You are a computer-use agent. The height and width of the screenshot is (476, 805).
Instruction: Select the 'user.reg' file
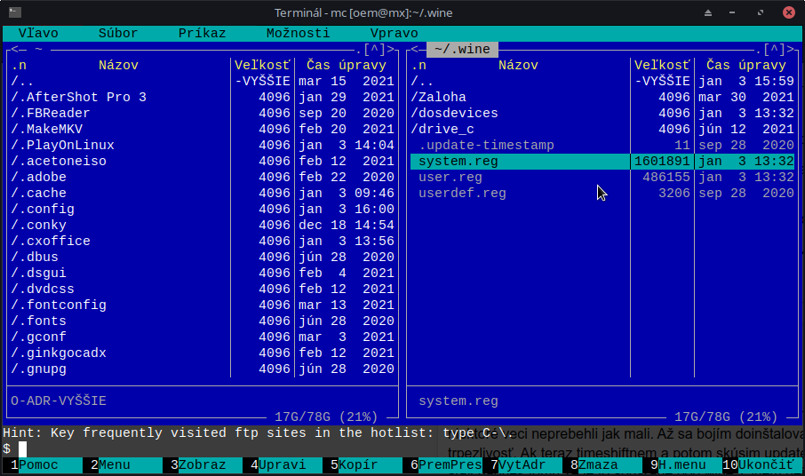pyautogui.click(x=602, y=177)
